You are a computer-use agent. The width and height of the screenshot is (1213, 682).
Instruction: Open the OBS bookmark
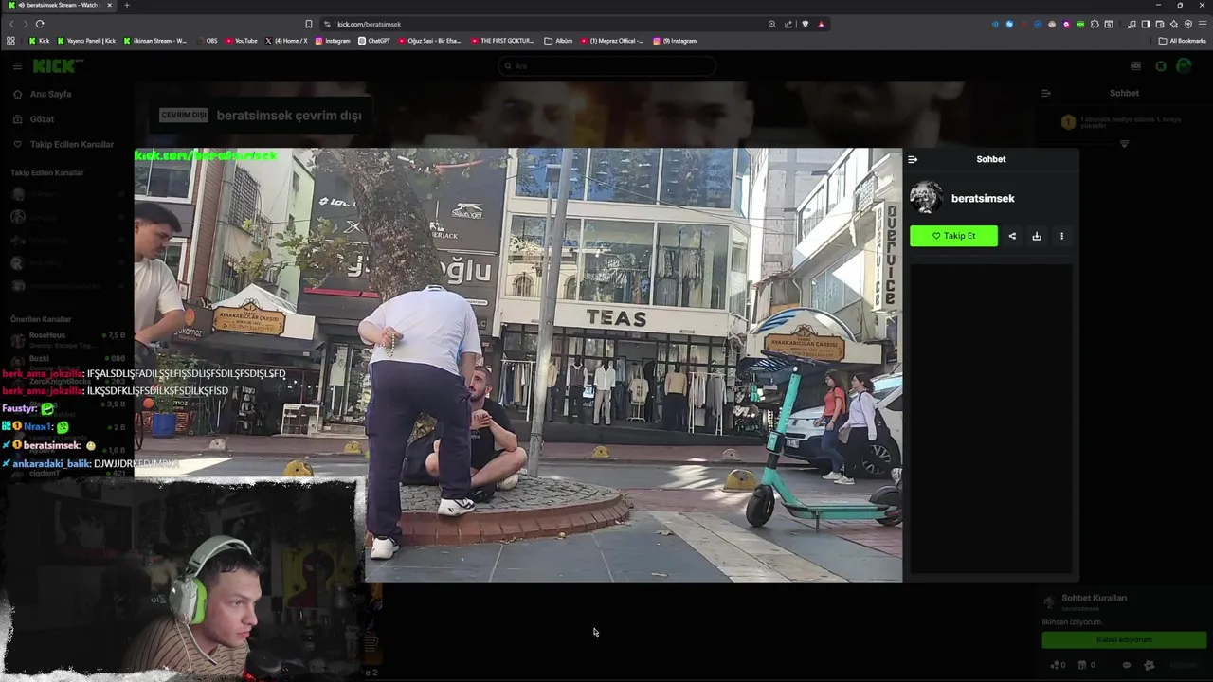[207, 41]
